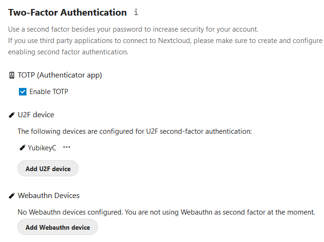Click the U2F device heading text

pos(36,115)
